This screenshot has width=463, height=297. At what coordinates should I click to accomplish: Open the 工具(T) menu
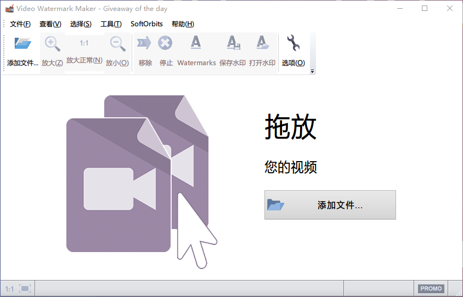click(111, 24)
